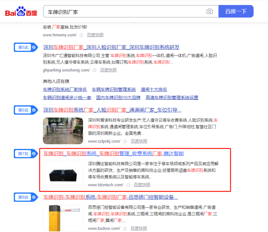268x232 pixels.
Task: Expand dropdown next to www.szlpnkj.com
Action: 125,141
